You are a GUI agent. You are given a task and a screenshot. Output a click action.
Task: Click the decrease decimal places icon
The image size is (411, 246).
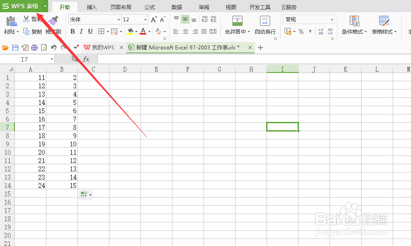point(330,31)
